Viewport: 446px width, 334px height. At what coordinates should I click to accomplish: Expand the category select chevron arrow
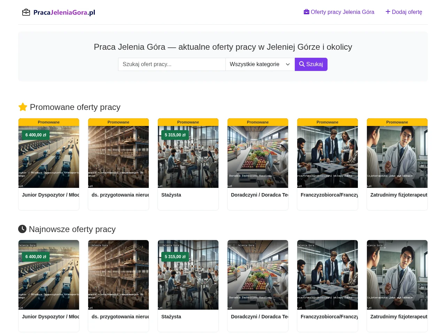pos(288,64)
